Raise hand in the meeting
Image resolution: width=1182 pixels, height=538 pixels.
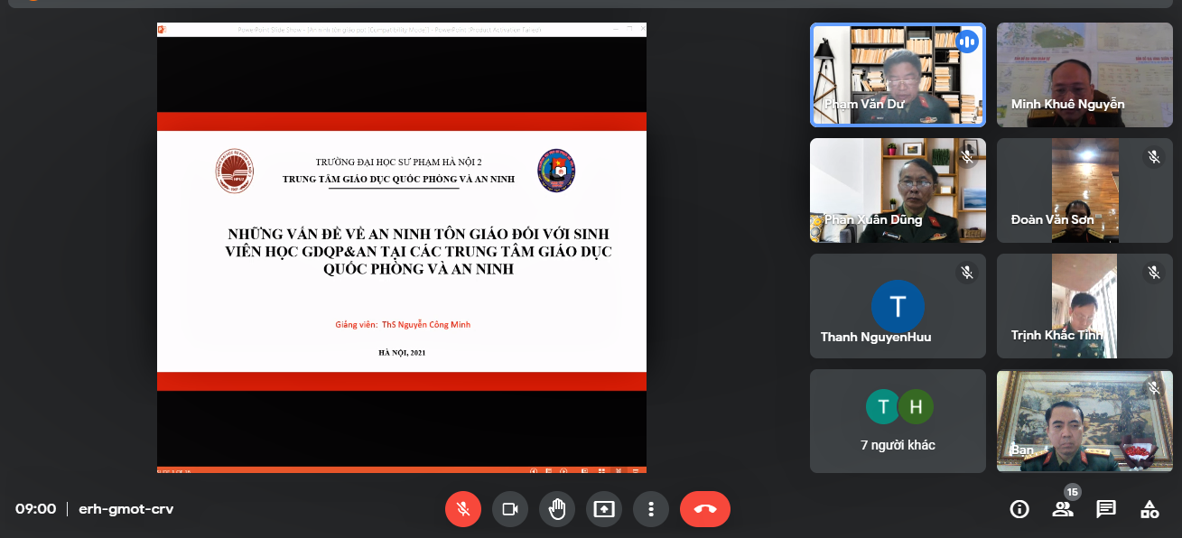[557, 509]
